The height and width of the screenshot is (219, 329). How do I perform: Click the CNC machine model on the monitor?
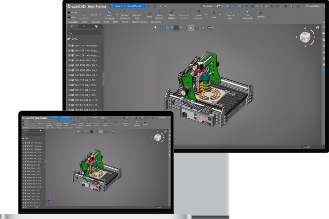click(209, 90)
